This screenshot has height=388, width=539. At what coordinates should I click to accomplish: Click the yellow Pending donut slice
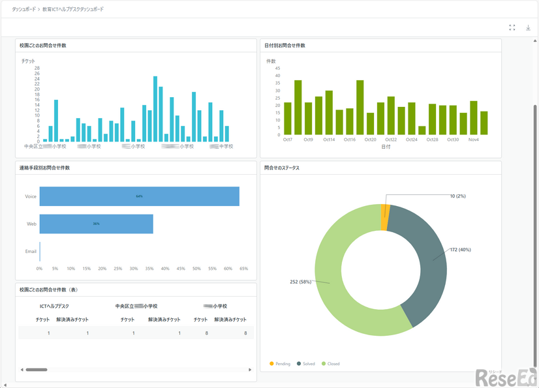tap(385, 217)
